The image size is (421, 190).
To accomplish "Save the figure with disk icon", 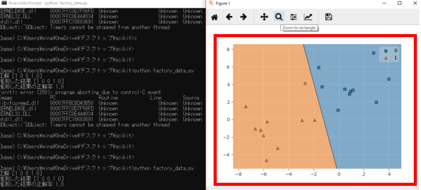I will point(328,17).
